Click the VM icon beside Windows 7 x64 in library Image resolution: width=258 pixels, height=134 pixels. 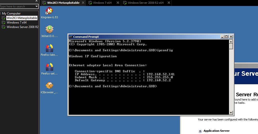click(x=3, y=22)
